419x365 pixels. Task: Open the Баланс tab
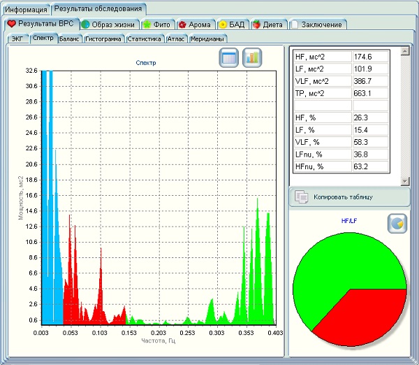69,38
